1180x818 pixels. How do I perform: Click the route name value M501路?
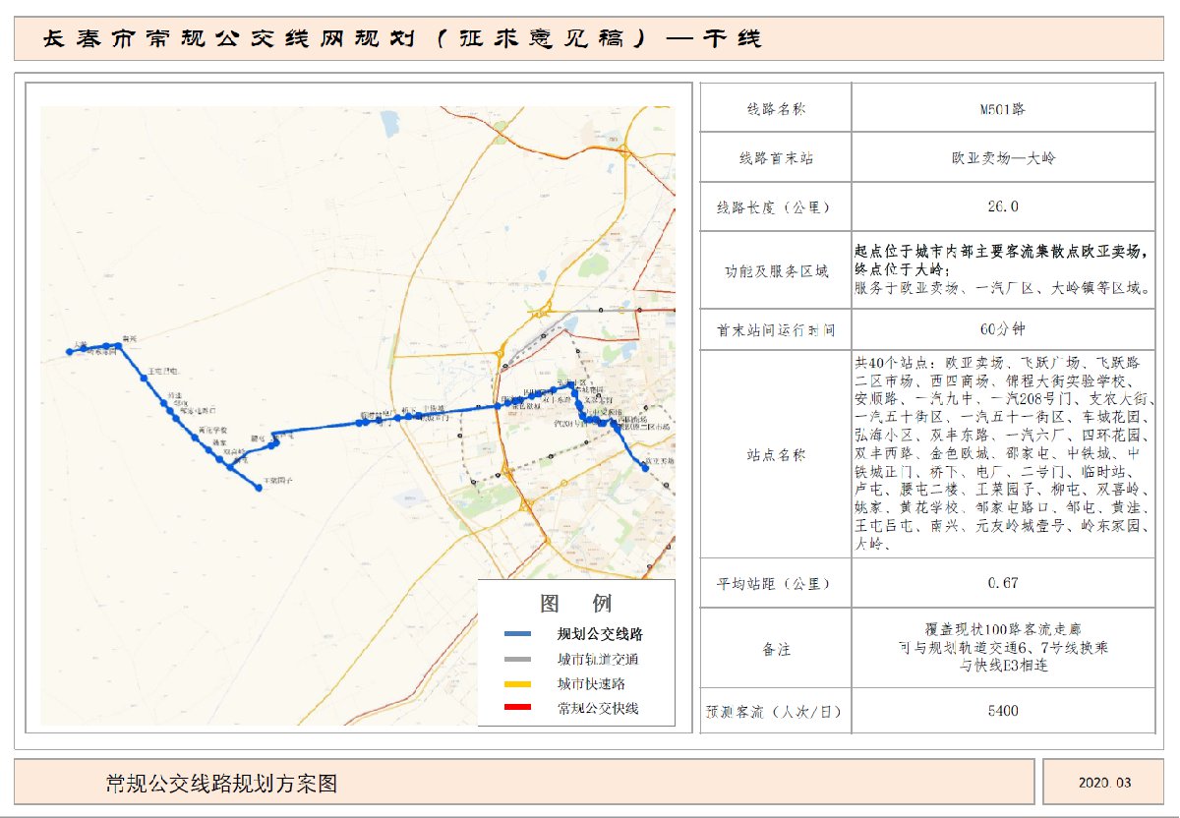point(1003,108)
